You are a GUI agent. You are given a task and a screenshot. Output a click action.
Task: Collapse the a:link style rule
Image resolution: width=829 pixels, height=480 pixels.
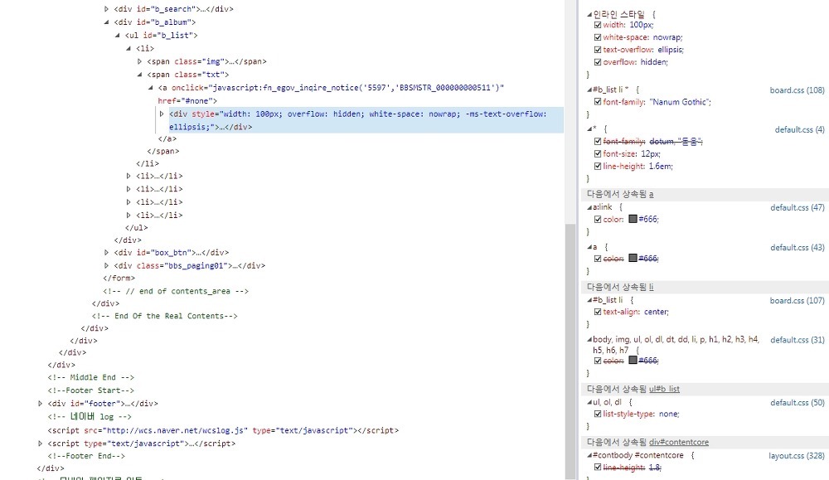coord(589,207)
